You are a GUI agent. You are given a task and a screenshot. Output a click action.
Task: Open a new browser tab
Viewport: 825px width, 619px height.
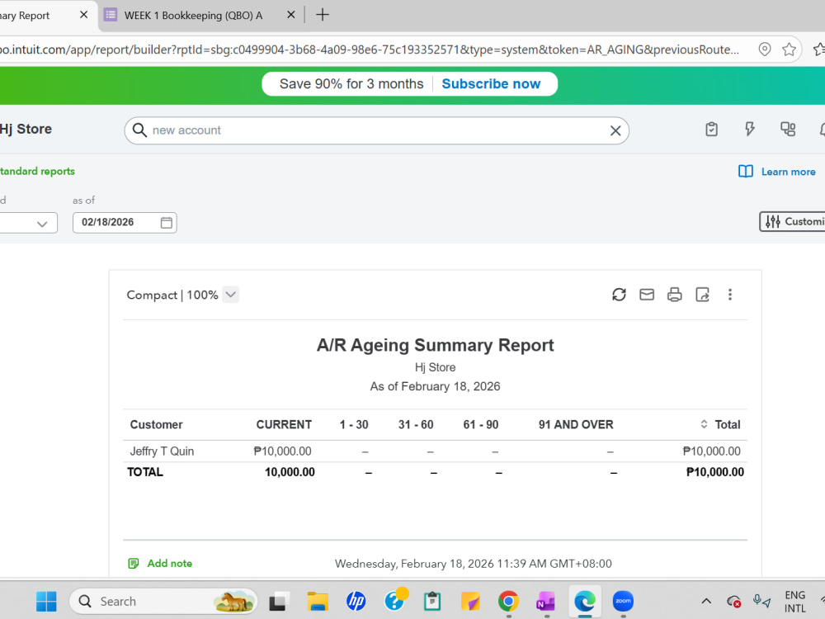(x=323, y=15)
